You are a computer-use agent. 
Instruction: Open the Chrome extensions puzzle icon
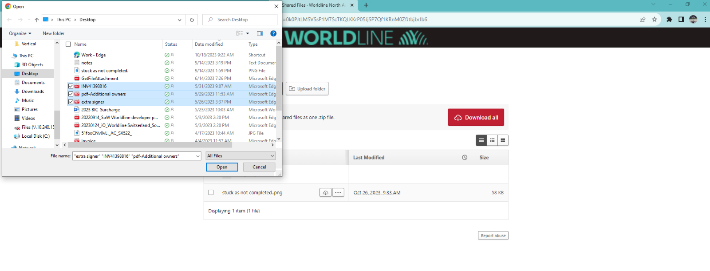[669, 19]
